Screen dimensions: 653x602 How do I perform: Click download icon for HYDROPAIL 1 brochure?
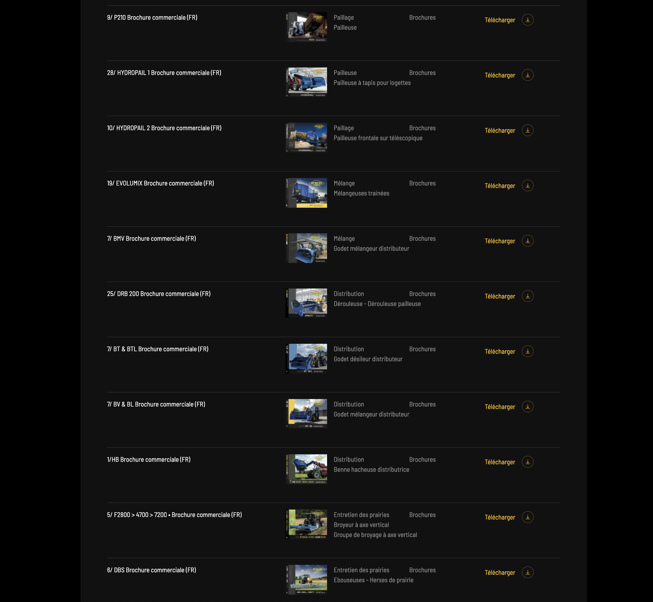coord(527,75)
